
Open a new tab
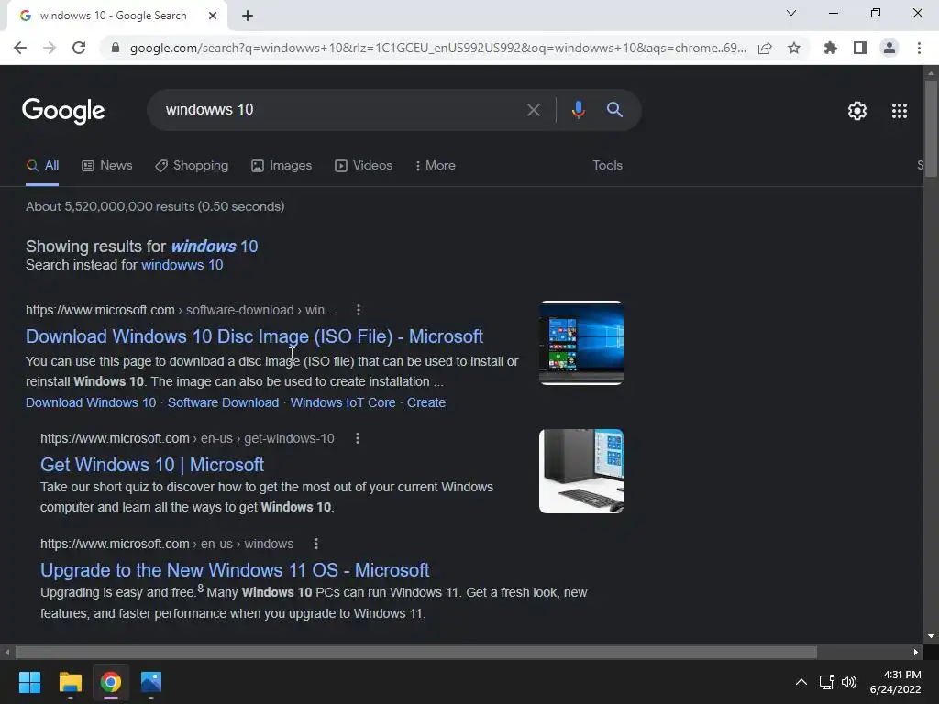pyautogui.click(x=248, y=16)
